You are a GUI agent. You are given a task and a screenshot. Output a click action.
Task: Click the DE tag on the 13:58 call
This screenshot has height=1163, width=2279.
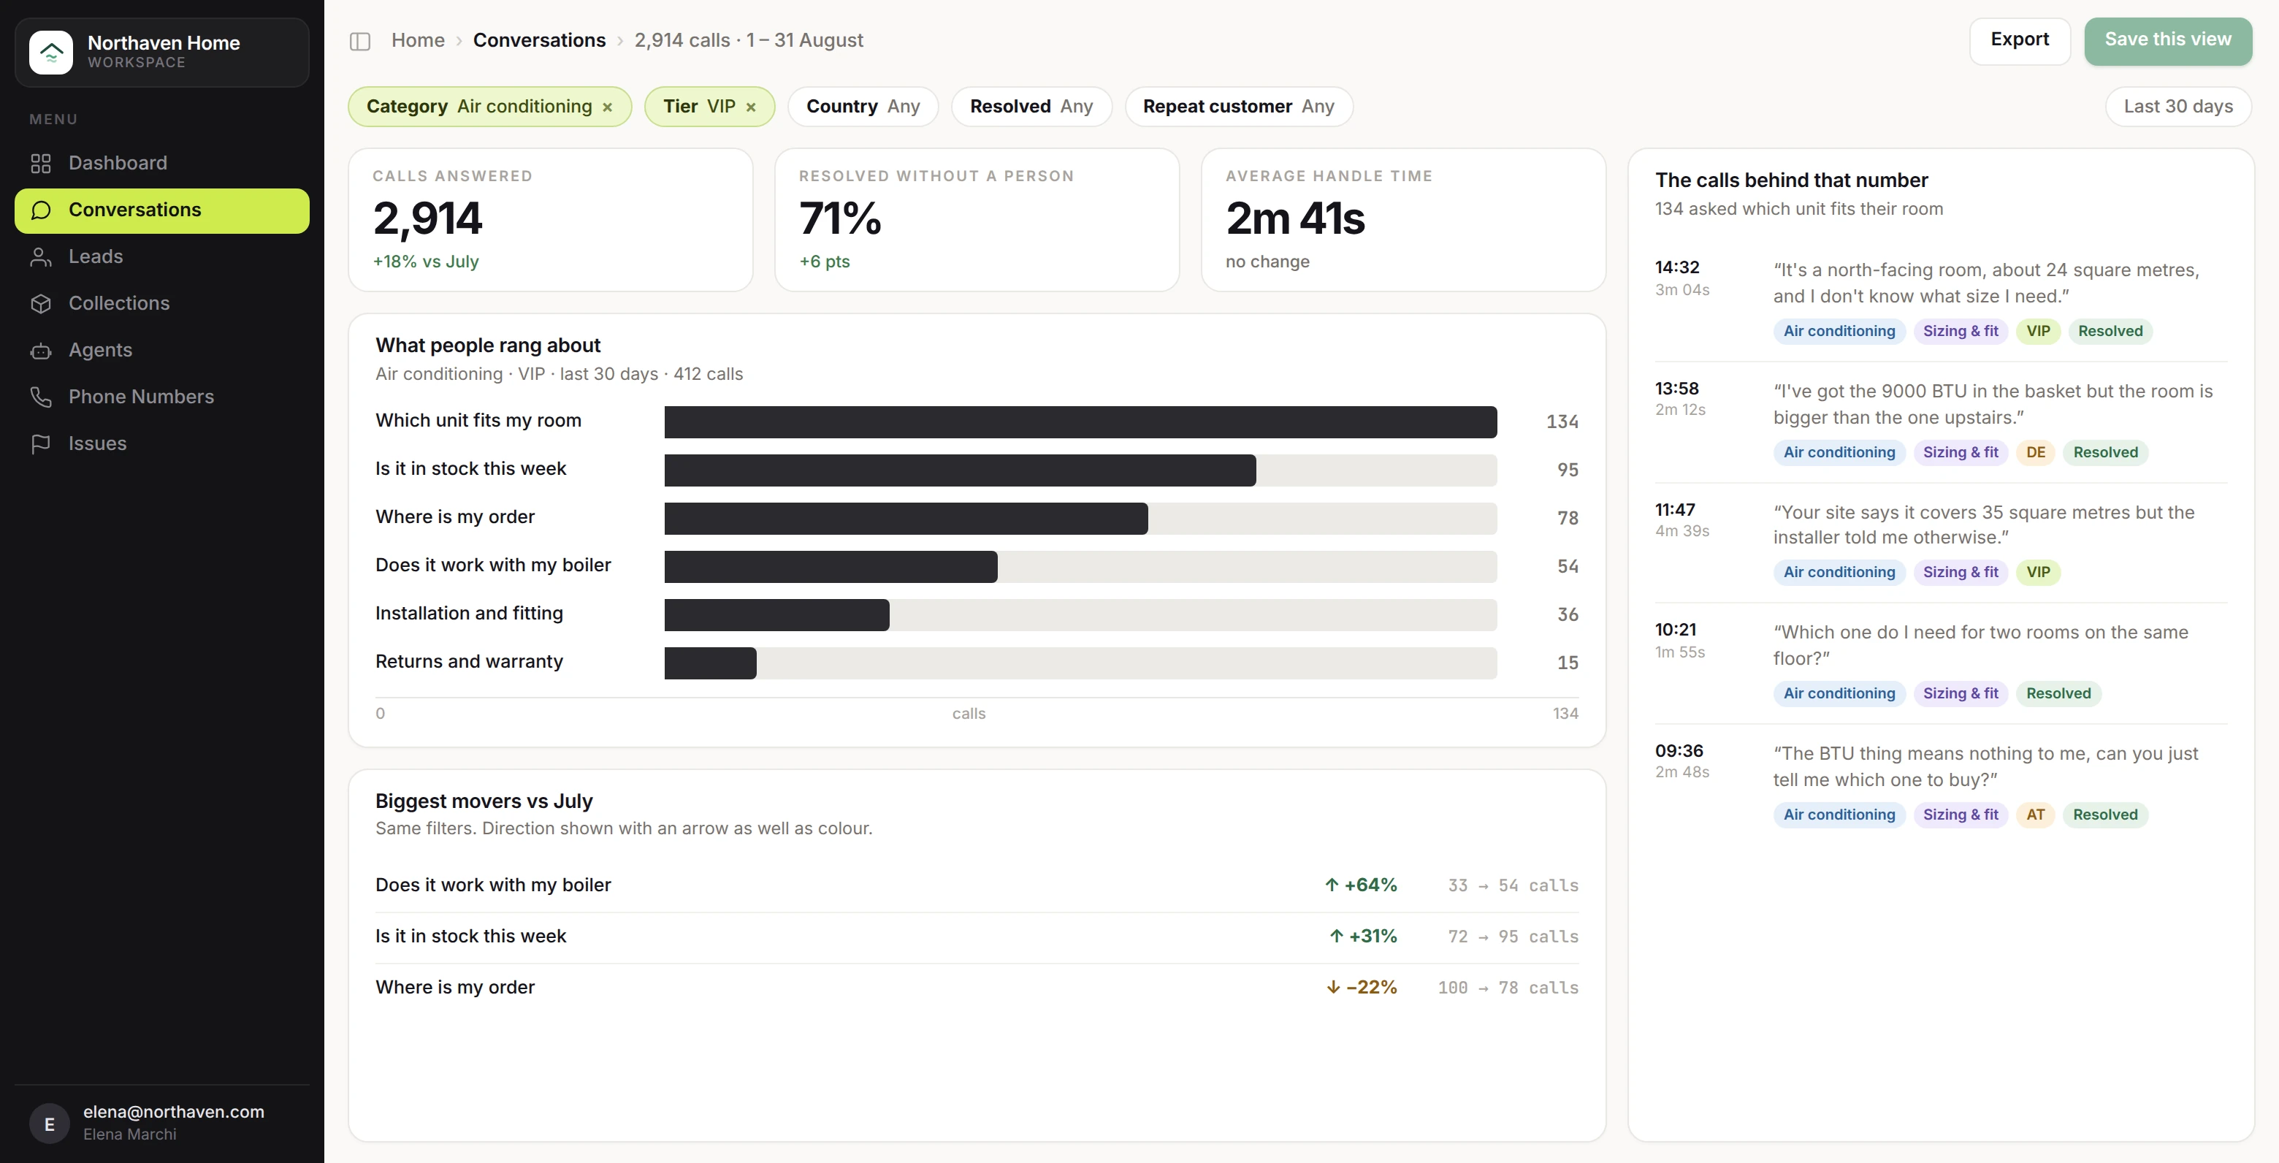click(x=2036, y=452)
